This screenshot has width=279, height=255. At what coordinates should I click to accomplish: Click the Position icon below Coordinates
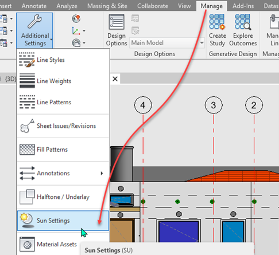coord(76,43)
